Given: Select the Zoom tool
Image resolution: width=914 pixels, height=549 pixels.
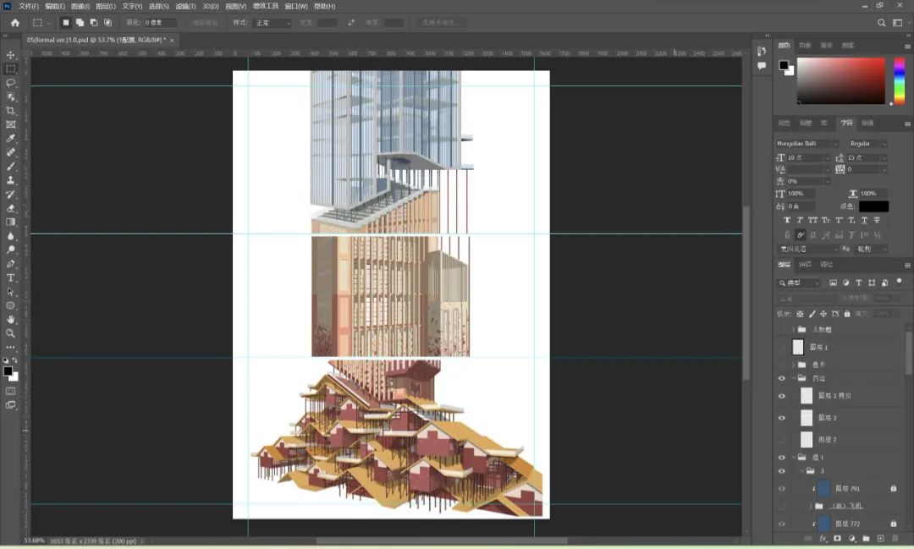Looking at the screenshot, I should click(x=10, y=333).
